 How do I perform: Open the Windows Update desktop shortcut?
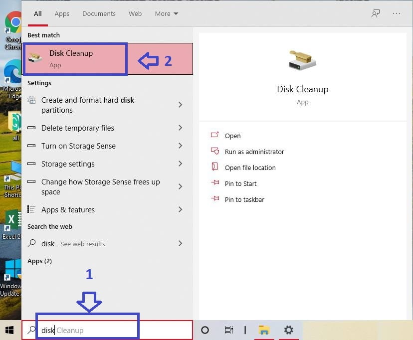tap(11, 278)
